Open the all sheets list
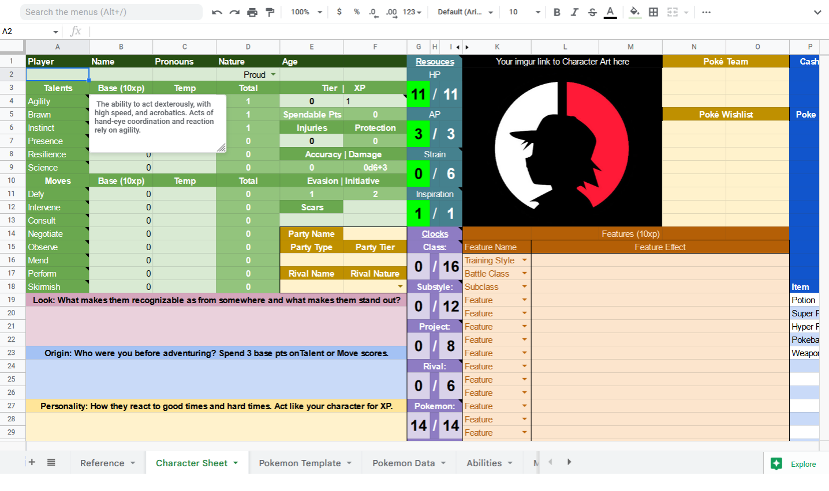 [x=51, y=462]
